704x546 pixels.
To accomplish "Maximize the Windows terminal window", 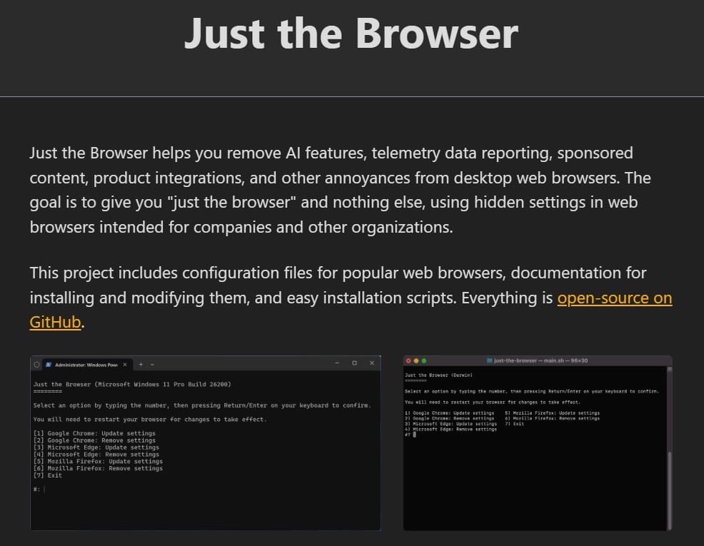I will coord(354,363).
